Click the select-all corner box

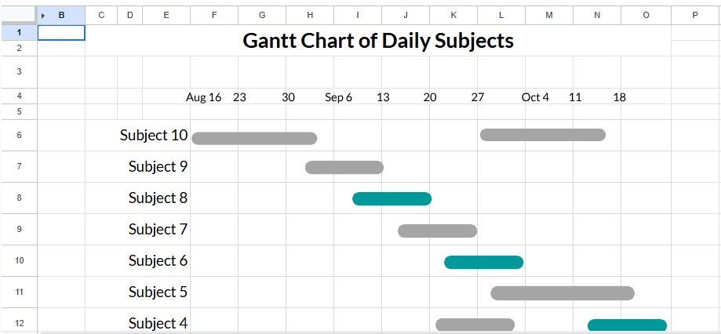pyautogui.click(x=18, y=15)
